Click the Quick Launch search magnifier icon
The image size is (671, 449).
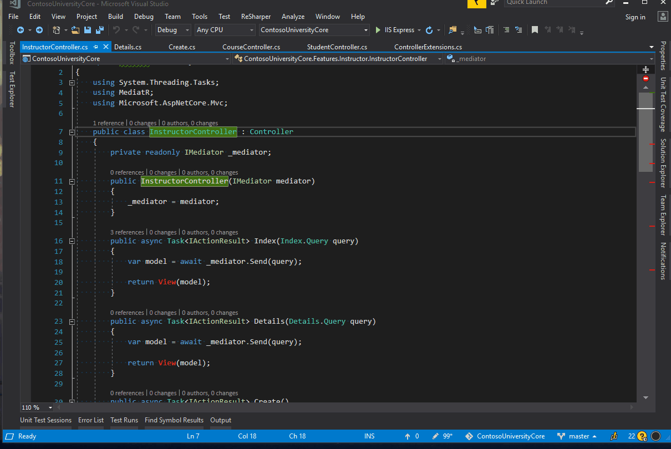pyautogui.click(x=609, y=3)
